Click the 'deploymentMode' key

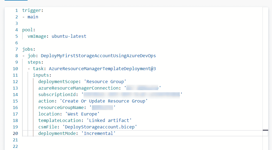tap(57, 133)
